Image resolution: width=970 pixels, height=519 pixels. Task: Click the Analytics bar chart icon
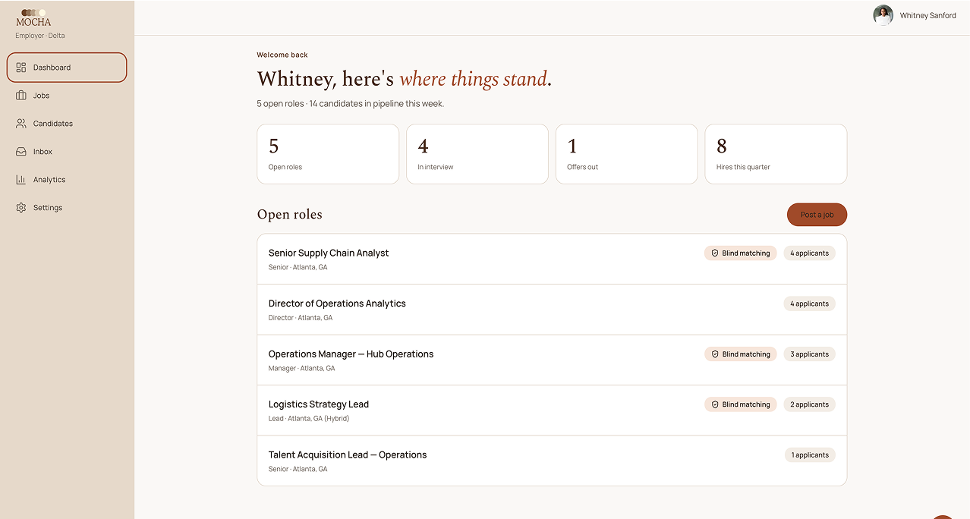(x=21, y=180)
